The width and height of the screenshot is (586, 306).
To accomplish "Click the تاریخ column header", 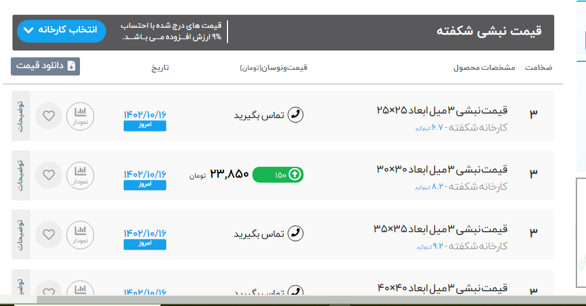I will (x=159, y=68).
